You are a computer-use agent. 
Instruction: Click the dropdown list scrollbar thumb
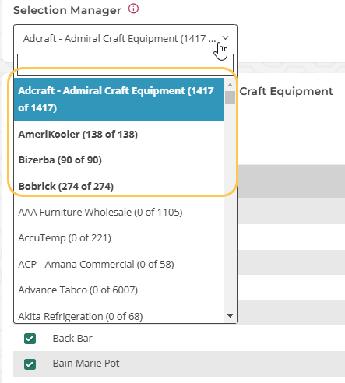pos(230,97)
